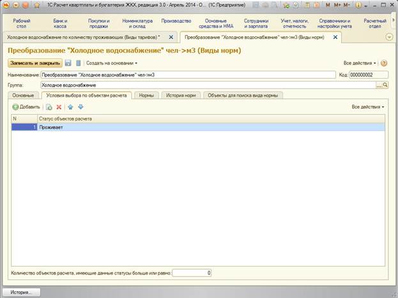Open the Основные средства и НМА section
Screen dimensions: 398x298
click(x=216, y=24)
